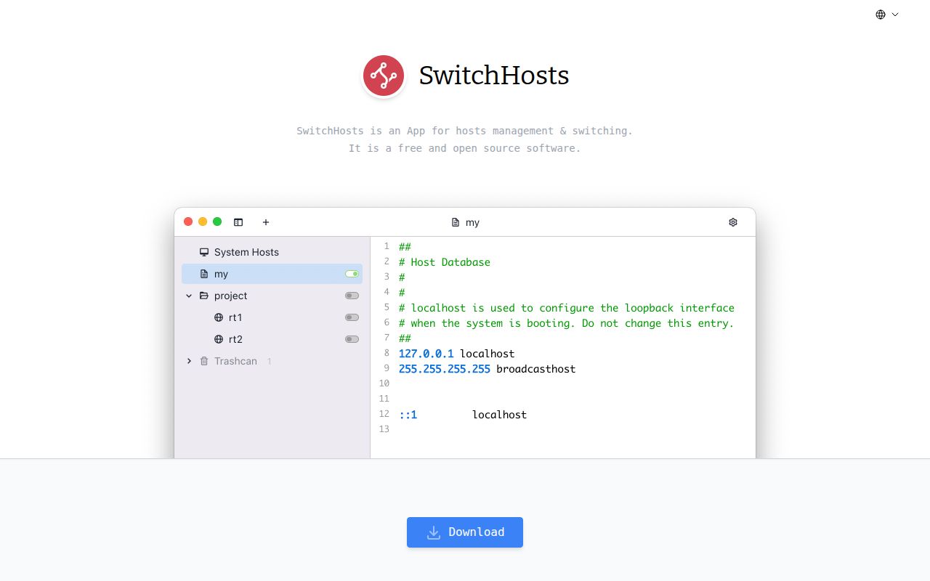
Task: Click the 255.255.255.255 IP address
Action: tap(445, 369)
